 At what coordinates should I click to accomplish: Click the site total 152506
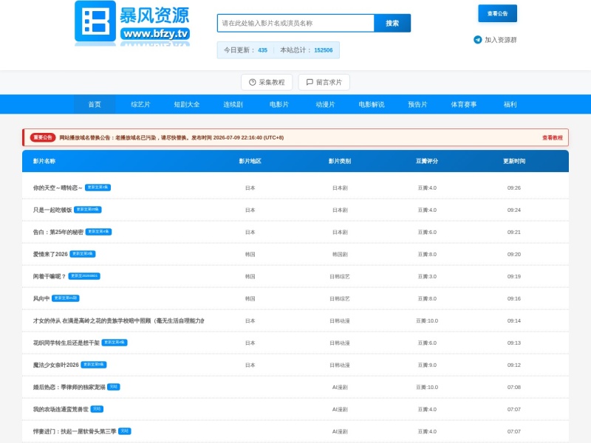coord(324,50)
